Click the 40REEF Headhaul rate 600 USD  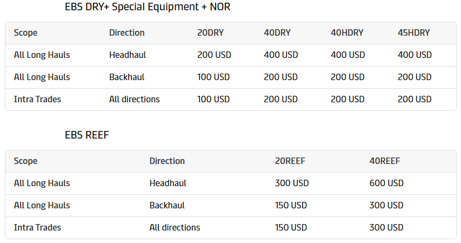pyautogui.click(x=386, y=183)
